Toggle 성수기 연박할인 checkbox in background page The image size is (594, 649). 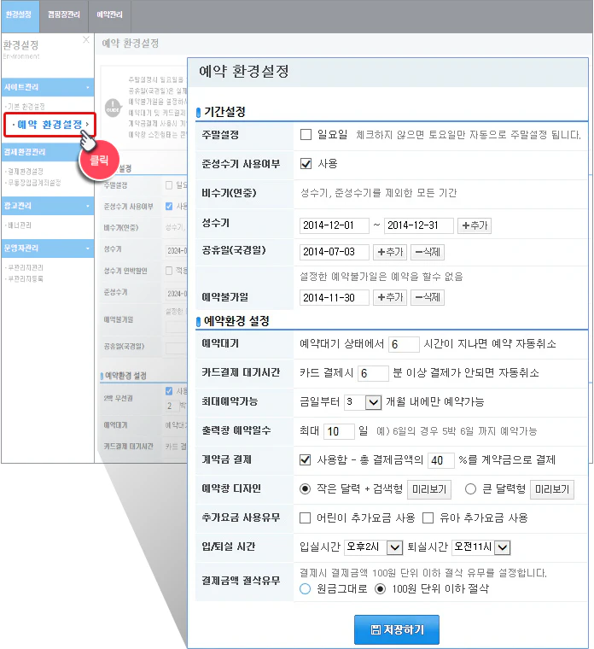pos(169,271)
